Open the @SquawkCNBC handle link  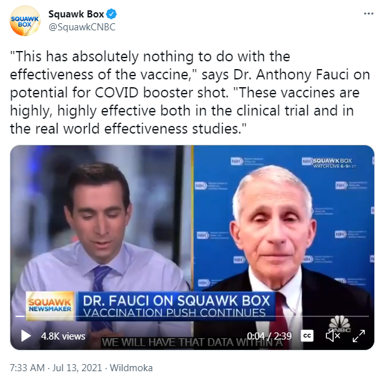click(82, 27)
